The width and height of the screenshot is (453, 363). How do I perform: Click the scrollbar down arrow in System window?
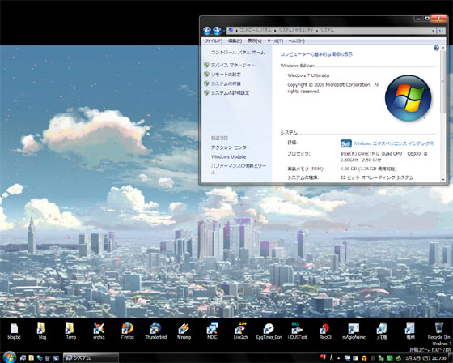(443, 179)
